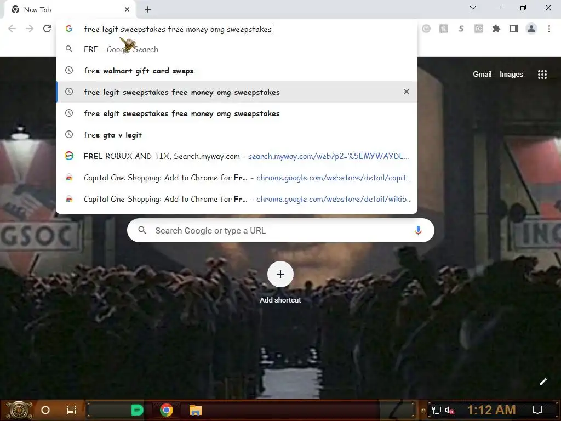Click the round gray extension icon

[x=426, y=29]
